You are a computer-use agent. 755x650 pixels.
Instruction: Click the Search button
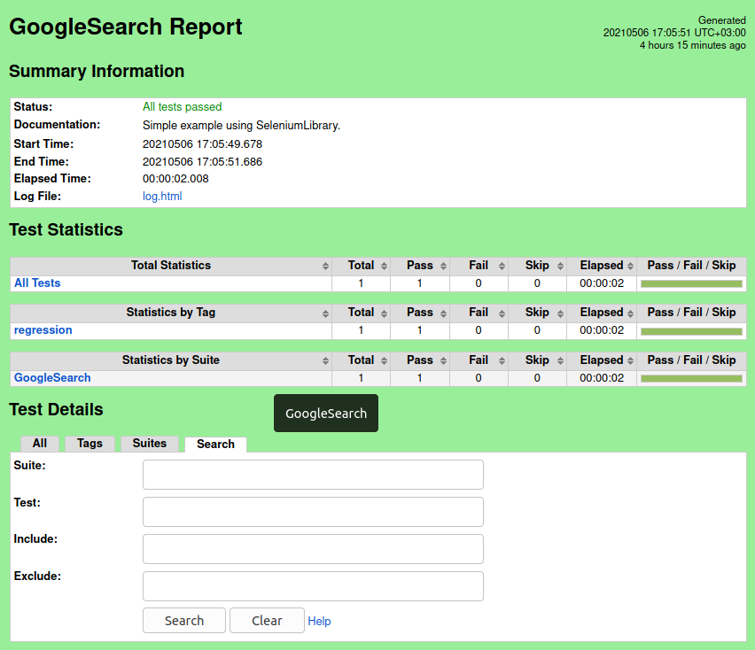pos(184,621)
